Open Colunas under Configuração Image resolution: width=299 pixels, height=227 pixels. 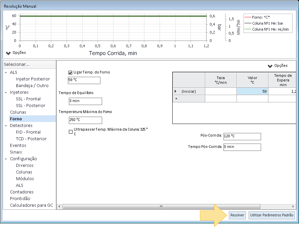point(24,172)
